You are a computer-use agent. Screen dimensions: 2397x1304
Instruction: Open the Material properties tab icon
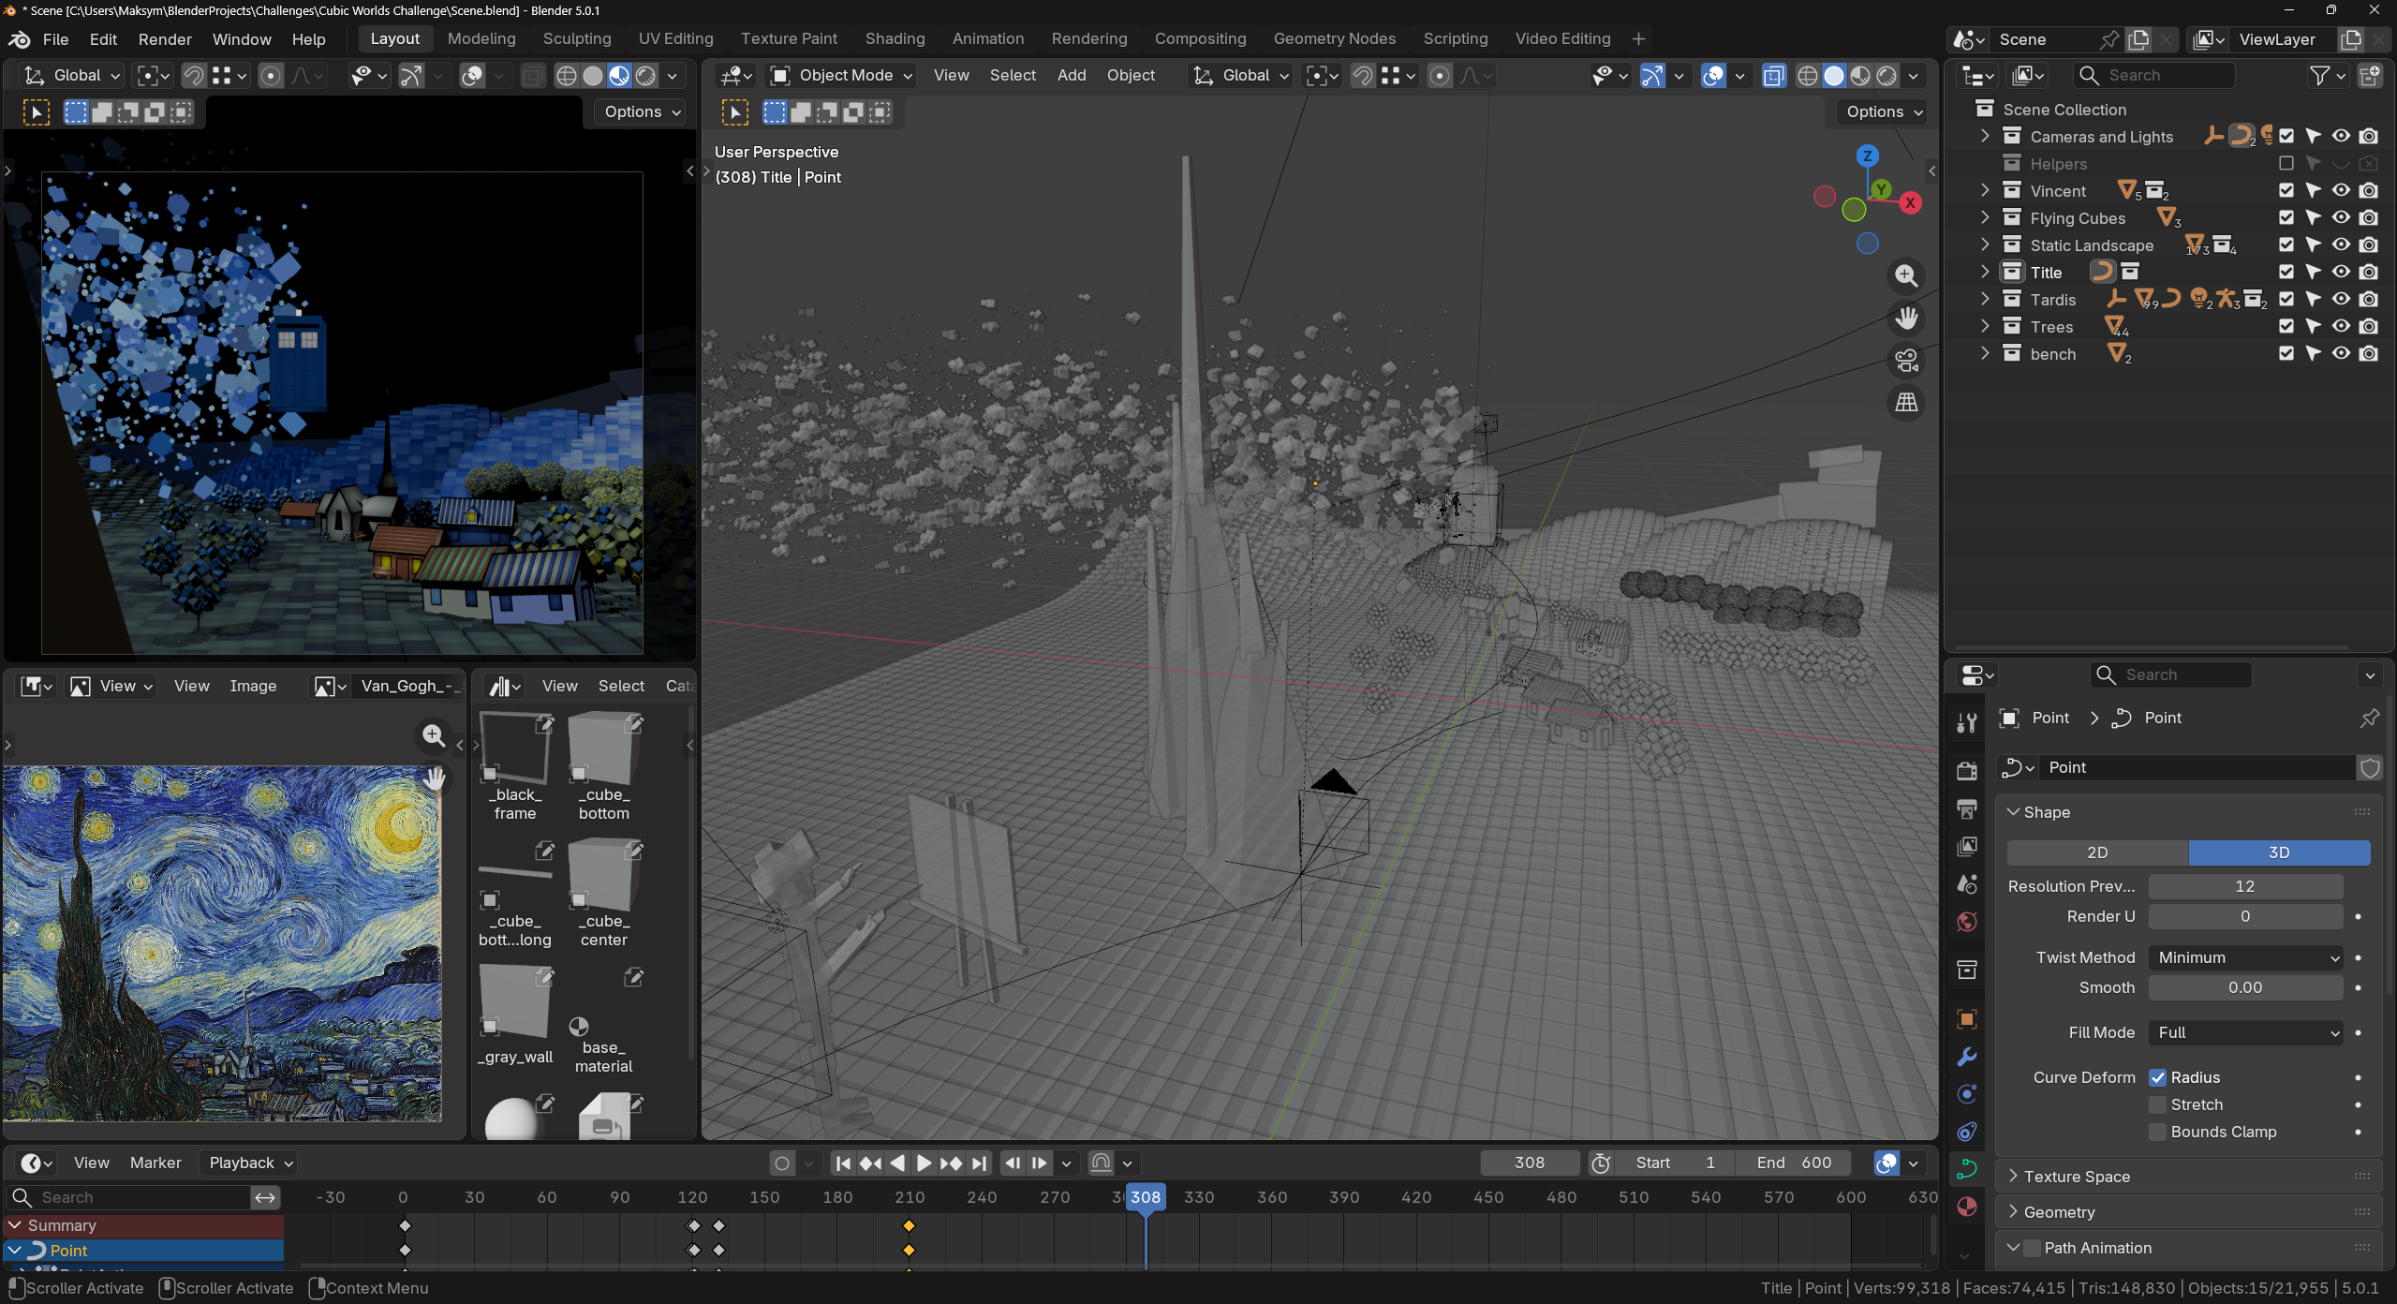point(1966,1207)
